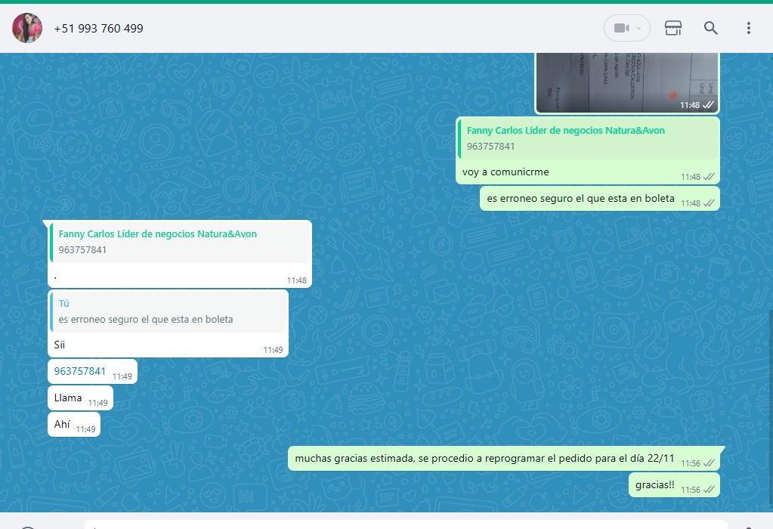
Task: Click the 'voy a comunicrme' message text
Action: tap(506, 172)
